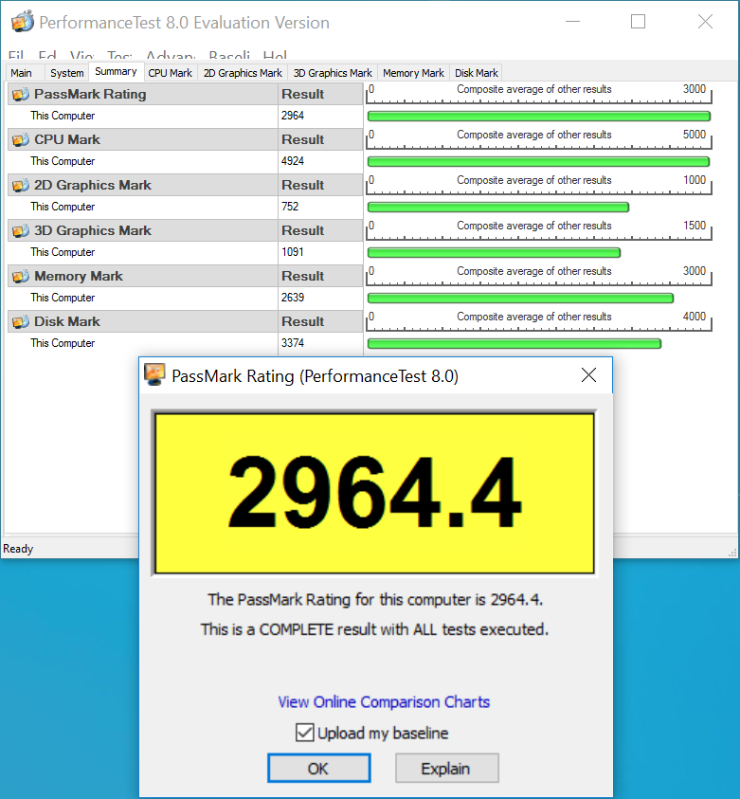Click the 3D Graphics Mark green result bar

(x=494, y=252)
